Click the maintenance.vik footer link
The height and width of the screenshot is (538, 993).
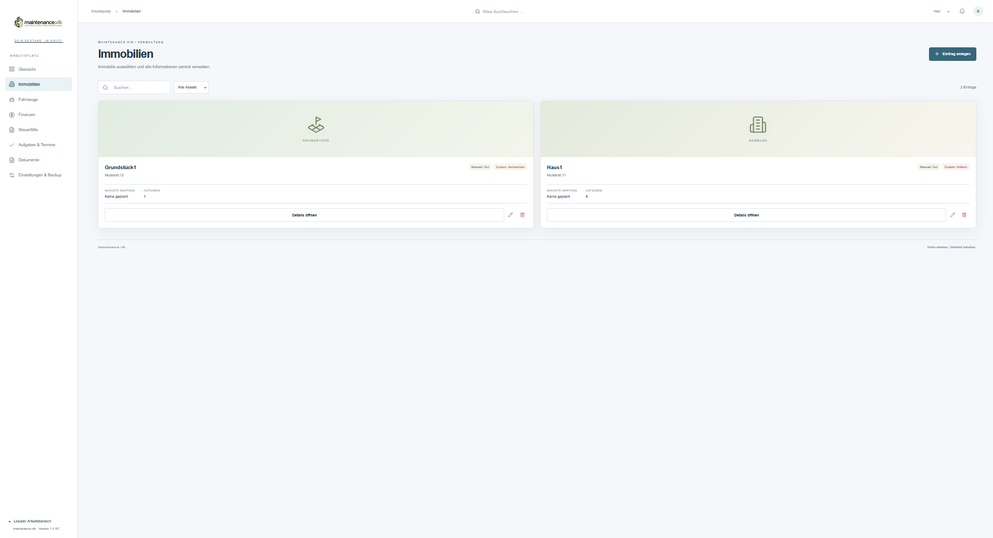111,247
